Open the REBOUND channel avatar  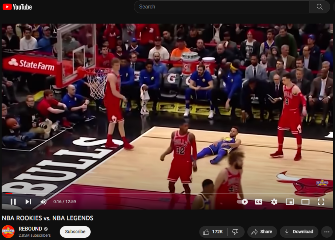click(x=8, y=232)
